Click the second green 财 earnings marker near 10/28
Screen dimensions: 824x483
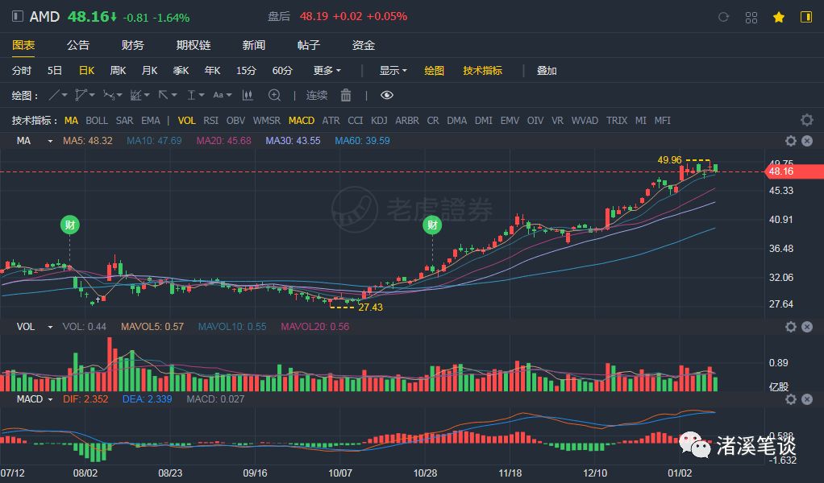coord(432,225)
